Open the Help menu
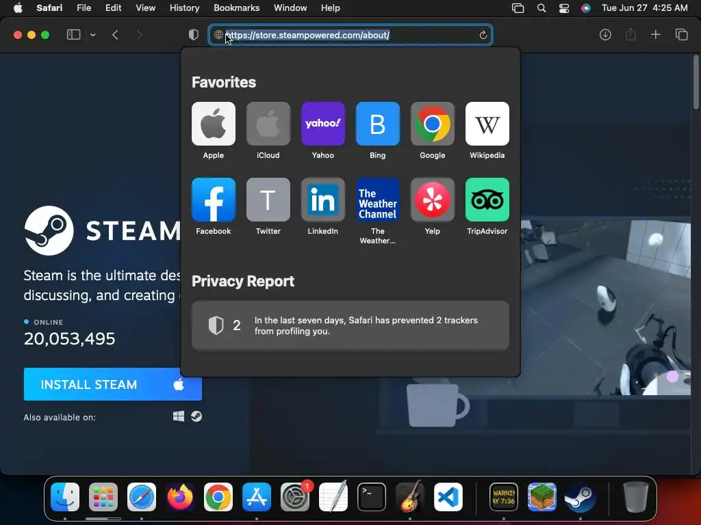Viewport: 701px width, 525px height. tap(331, 8)
